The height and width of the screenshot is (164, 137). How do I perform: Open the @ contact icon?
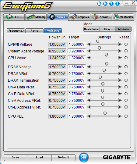[x=105, y=4]
